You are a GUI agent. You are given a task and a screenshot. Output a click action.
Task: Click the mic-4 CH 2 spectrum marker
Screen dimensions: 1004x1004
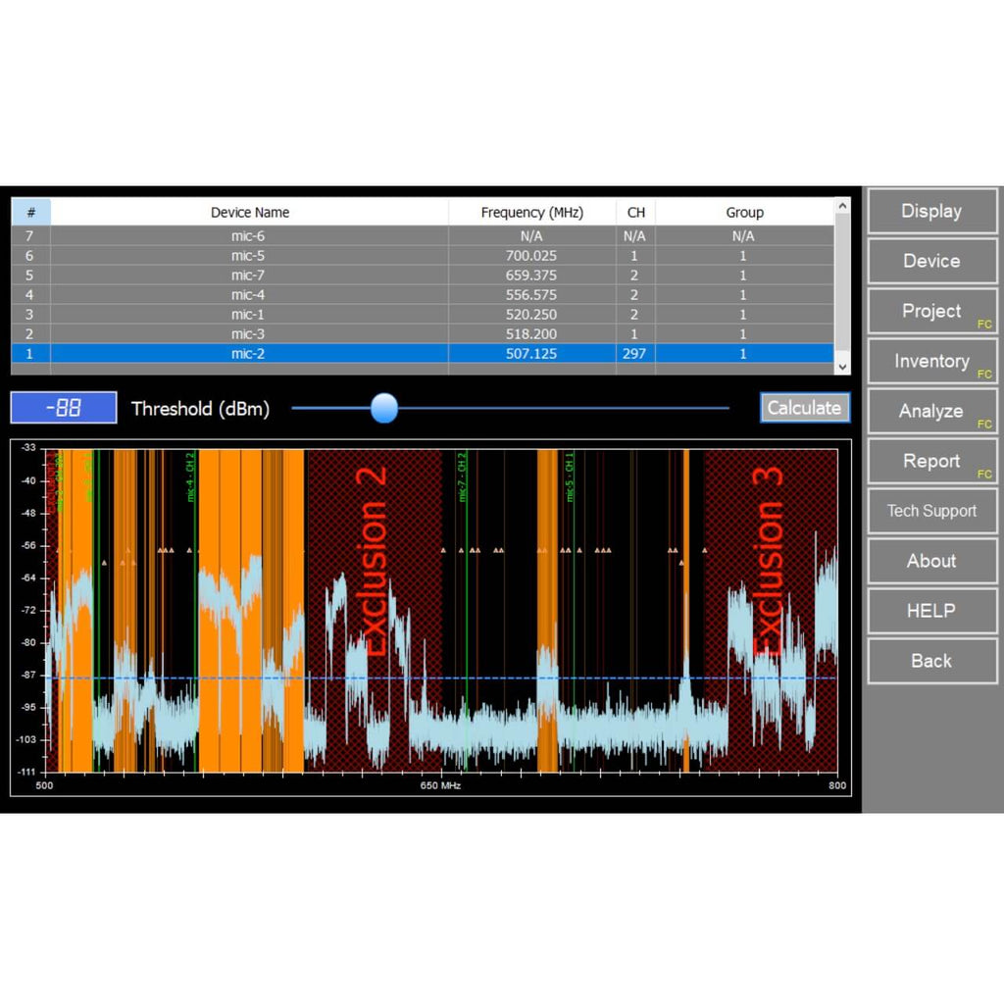click(x=191, y=477)
